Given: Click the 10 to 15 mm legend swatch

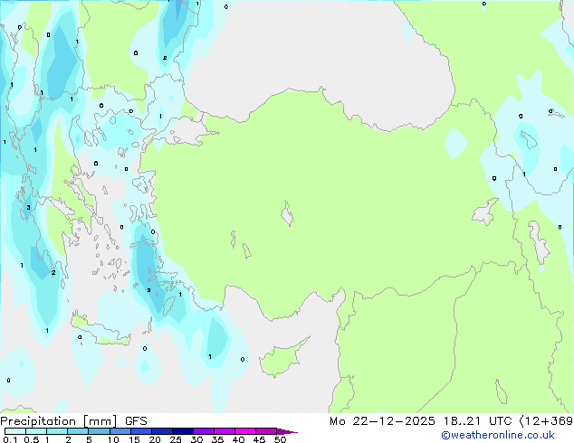Looking at the screenshot, I should (120, 431).
